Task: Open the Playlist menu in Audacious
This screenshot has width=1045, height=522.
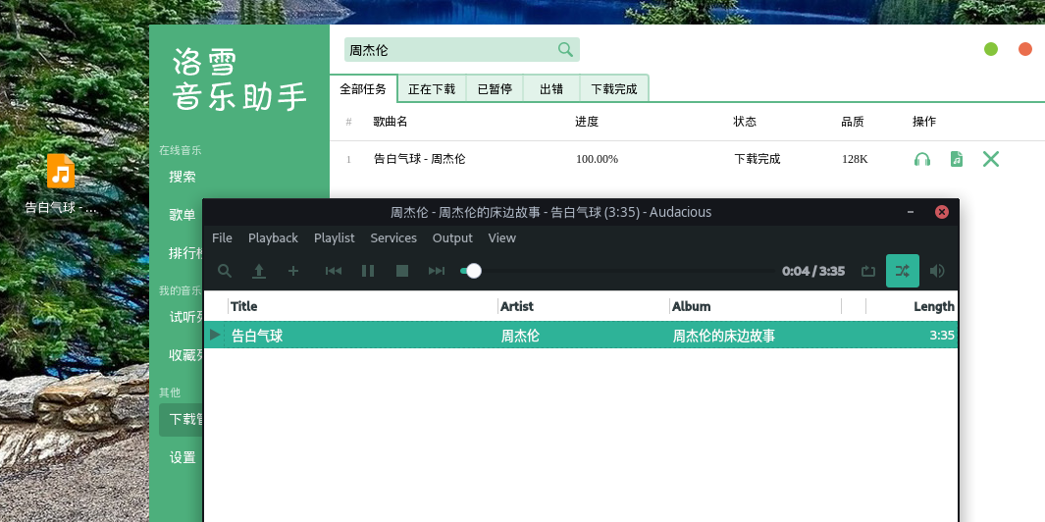Action: [335, 238]
